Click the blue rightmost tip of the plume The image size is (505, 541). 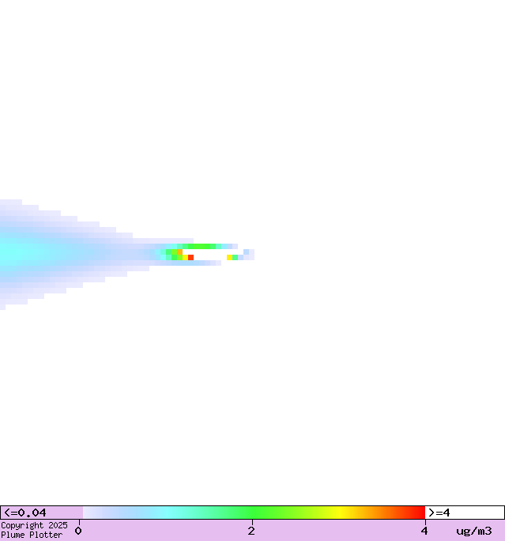pyautogui.click(x=251, y=255)
